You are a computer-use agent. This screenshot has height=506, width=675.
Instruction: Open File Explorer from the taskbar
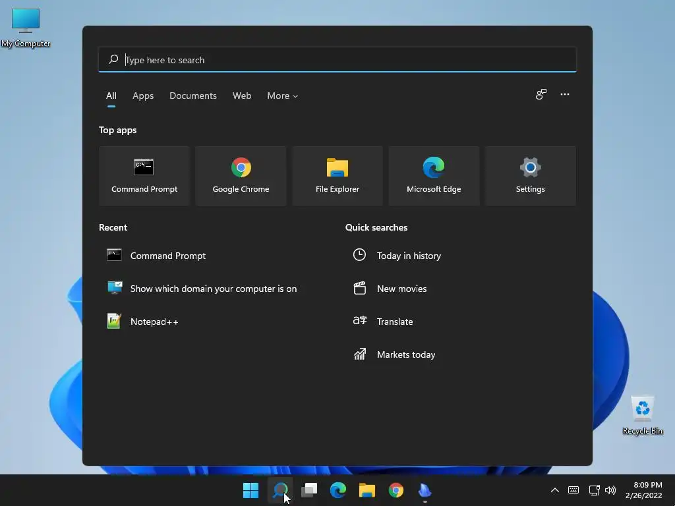(367, 490)
